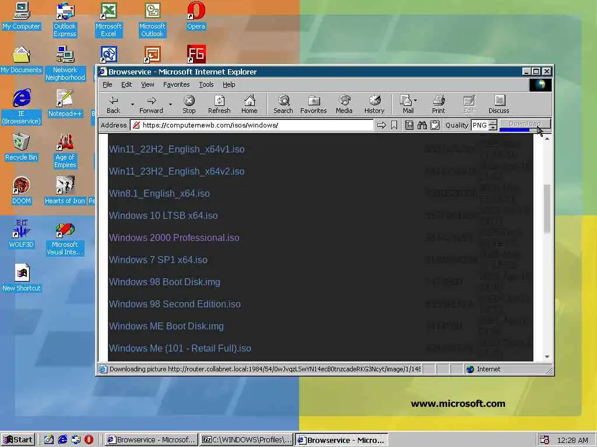Select the Hearts of Iron shortcut
This screenshot has height=447, width=597.
pyautogui.click(x=65, y=190)
